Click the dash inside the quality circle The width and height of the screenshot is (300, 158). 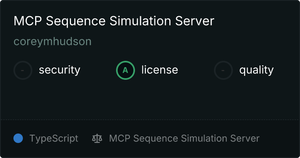[x=223, y=70]
